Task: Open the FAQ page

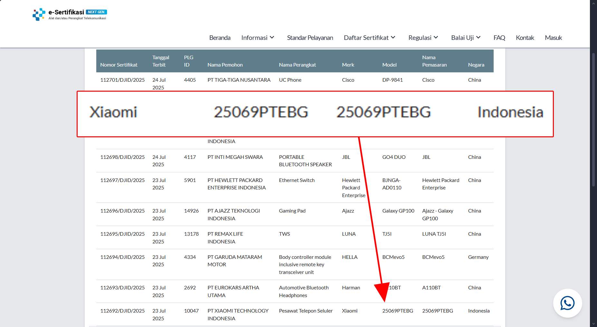Action: [499, 38]
